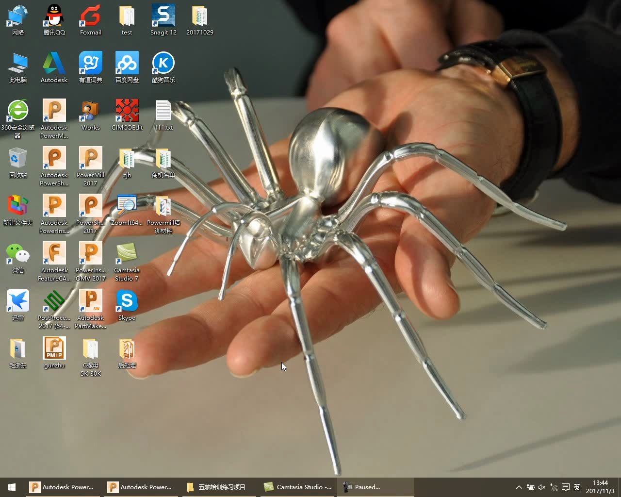Select the Autodesk PartMake... icon
The height and width of the screenshot is (497, 621).
tap(91, 309)
